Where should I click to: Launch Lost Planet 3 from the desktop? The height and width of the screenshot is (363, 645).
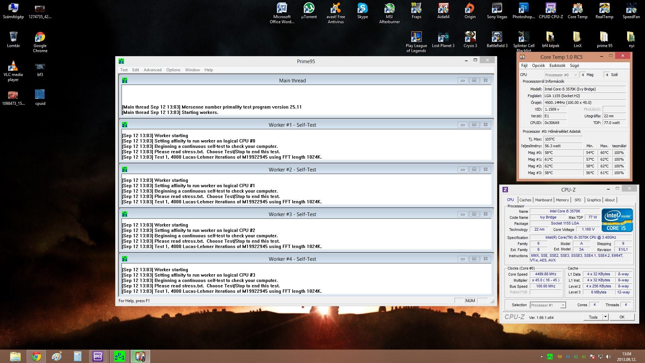(x=443, y=40)
